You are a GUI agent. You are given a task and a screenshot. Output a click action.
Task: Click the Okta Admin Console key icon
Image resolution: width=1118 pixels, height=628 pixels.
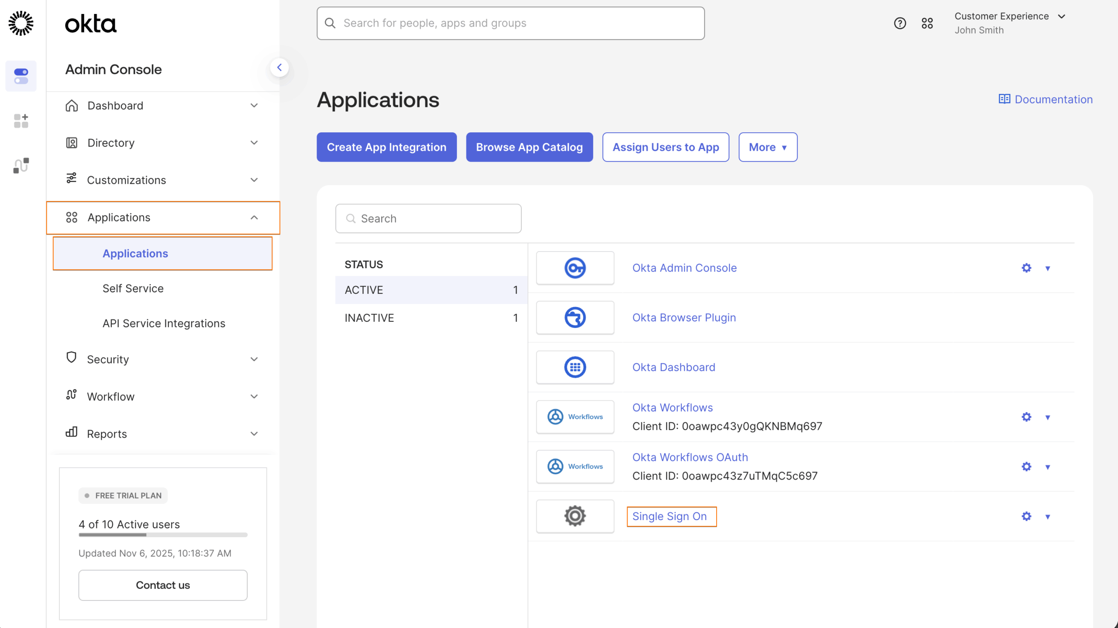coord(575,268)
